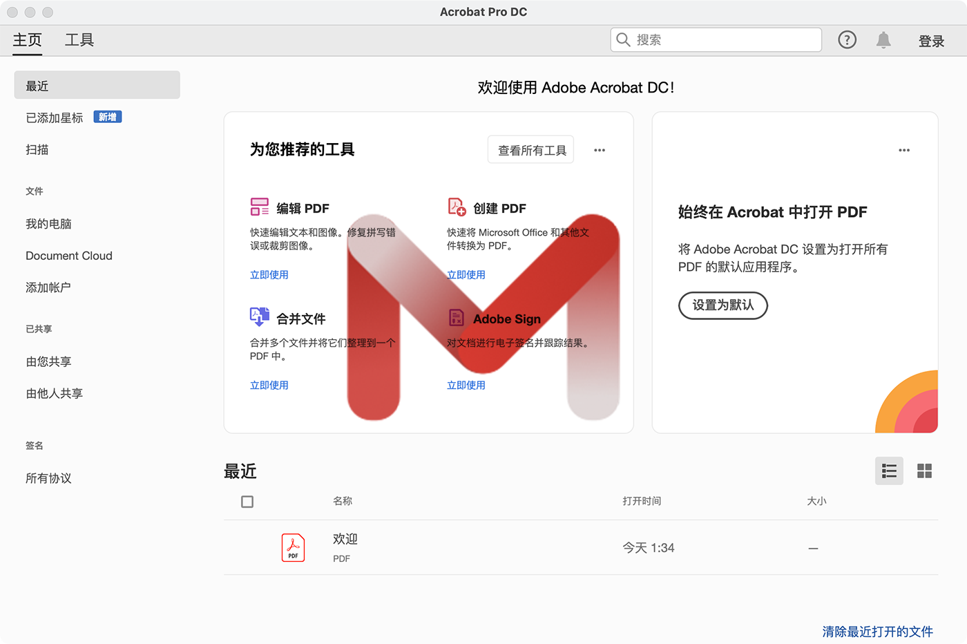
Task: Open 扫描 in the sidebar
Action: pyautogui.click(x=37, y=150)
